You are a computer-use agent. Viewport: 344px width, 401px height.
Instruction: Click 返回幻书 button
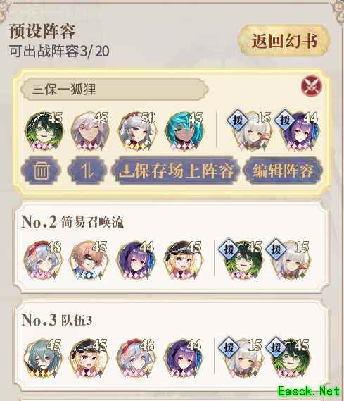pos(284,41)
